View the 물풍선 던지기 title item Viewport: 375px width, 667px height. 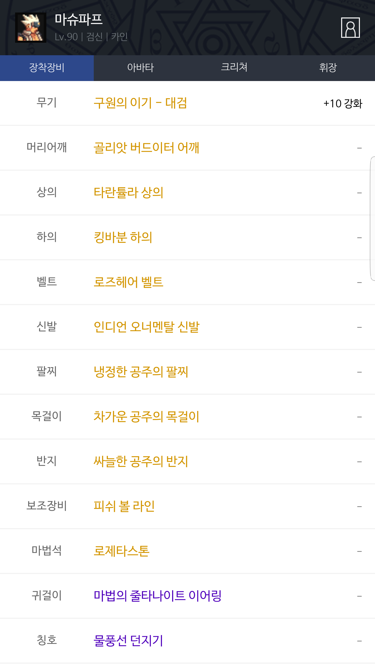pos(128,641)
